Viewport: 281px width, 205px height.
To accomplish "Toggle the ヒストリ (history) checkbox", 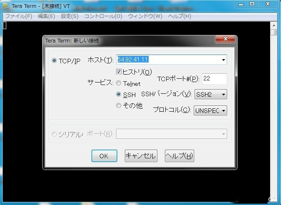I will tap(119, 72).
